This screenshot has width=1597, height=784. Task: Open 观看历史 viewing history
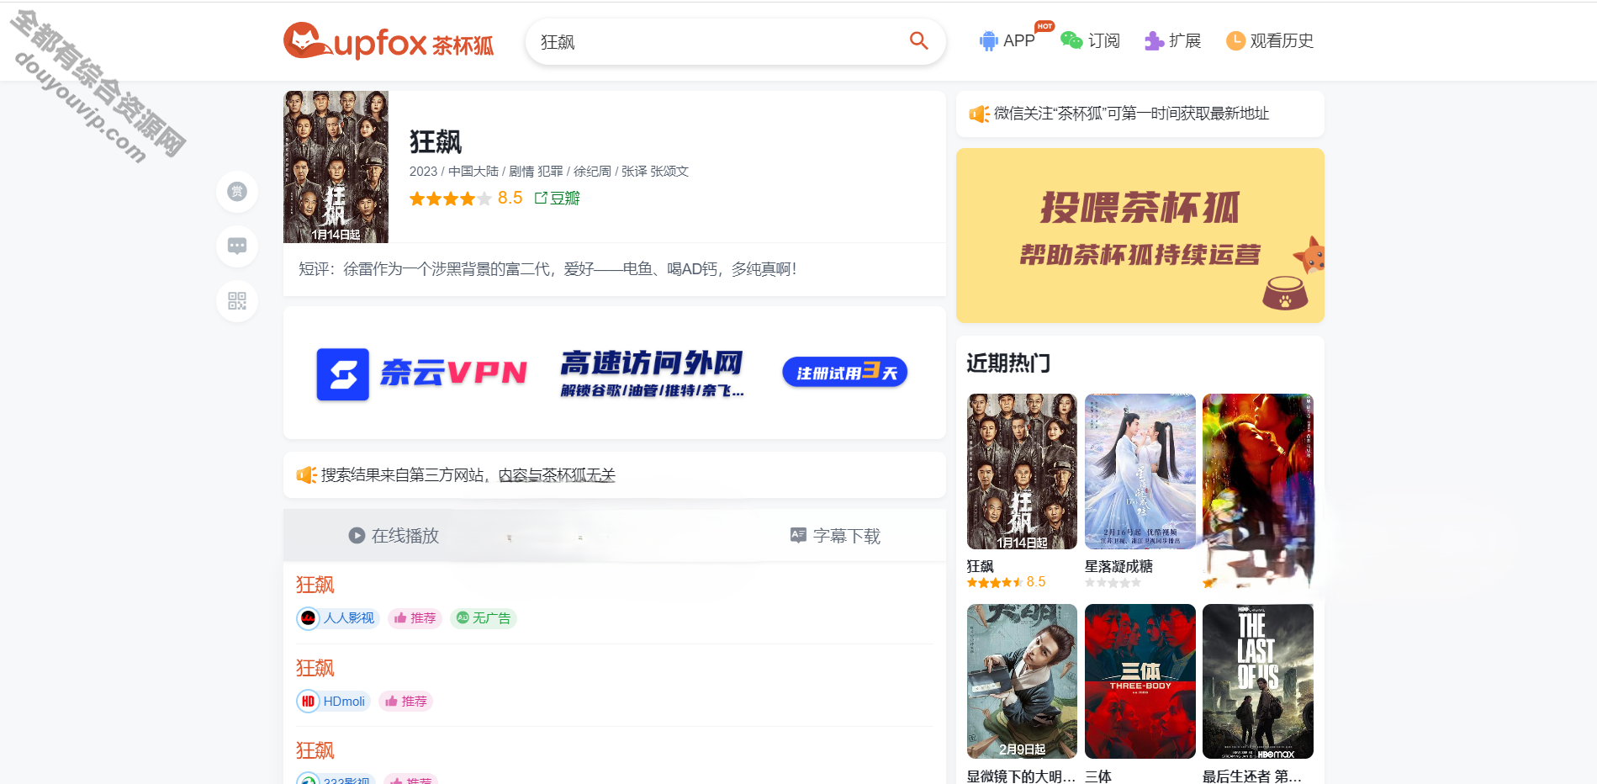[1269, 40]
